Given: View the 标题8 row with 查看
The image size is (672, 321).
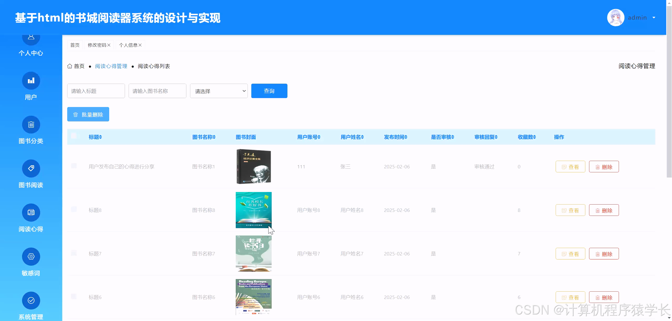Looking at the screenshot, I should pos(570,210).
